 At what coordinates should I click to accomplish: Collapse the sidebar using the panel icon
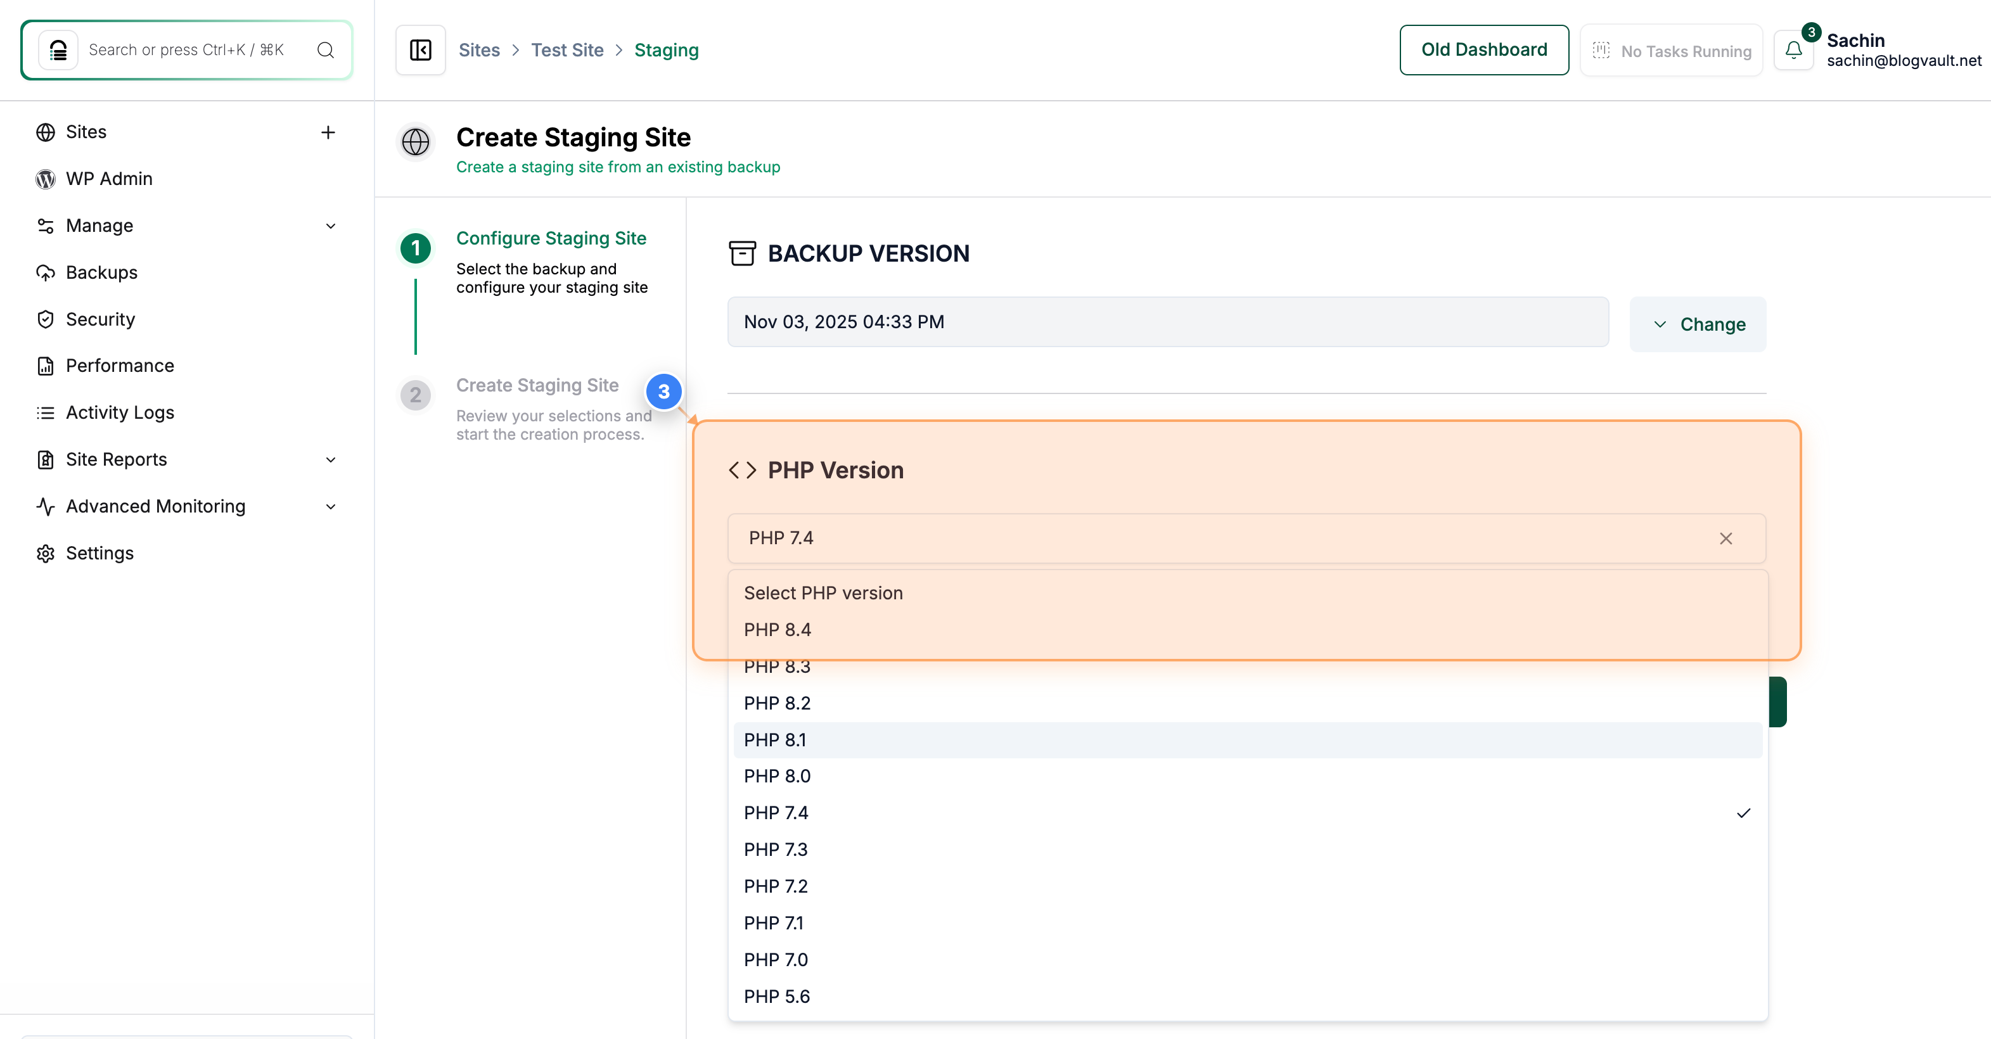click(x=419, y=49)
